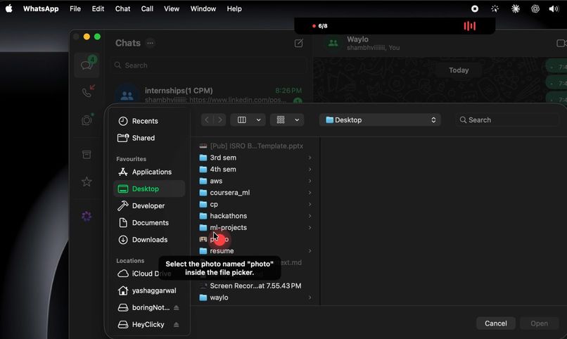Click the internships group avatar
Image resolution: width=567 pixels, height=339 pixels.
click(127, 94)
